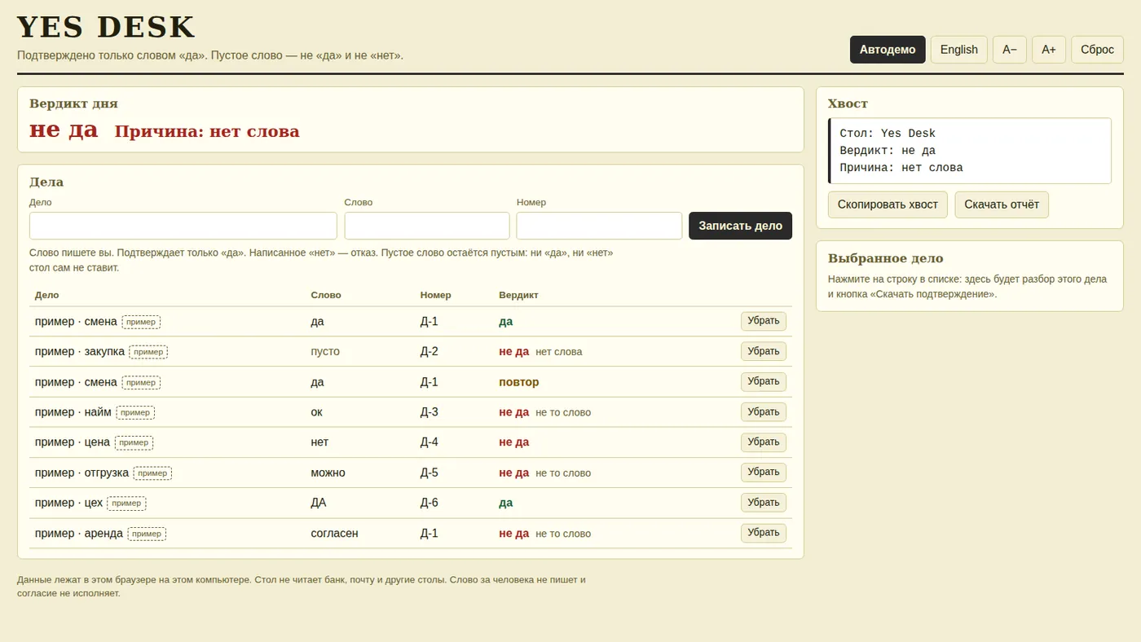Select the пример · отгрузка case name
The width and height of the screenshot is (1141, 642).
click(81, 473)
